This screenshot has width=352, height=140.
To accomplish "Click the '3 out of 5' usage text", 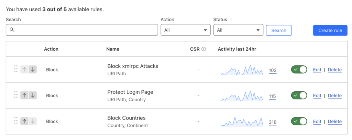I will (x=55, y=9).
